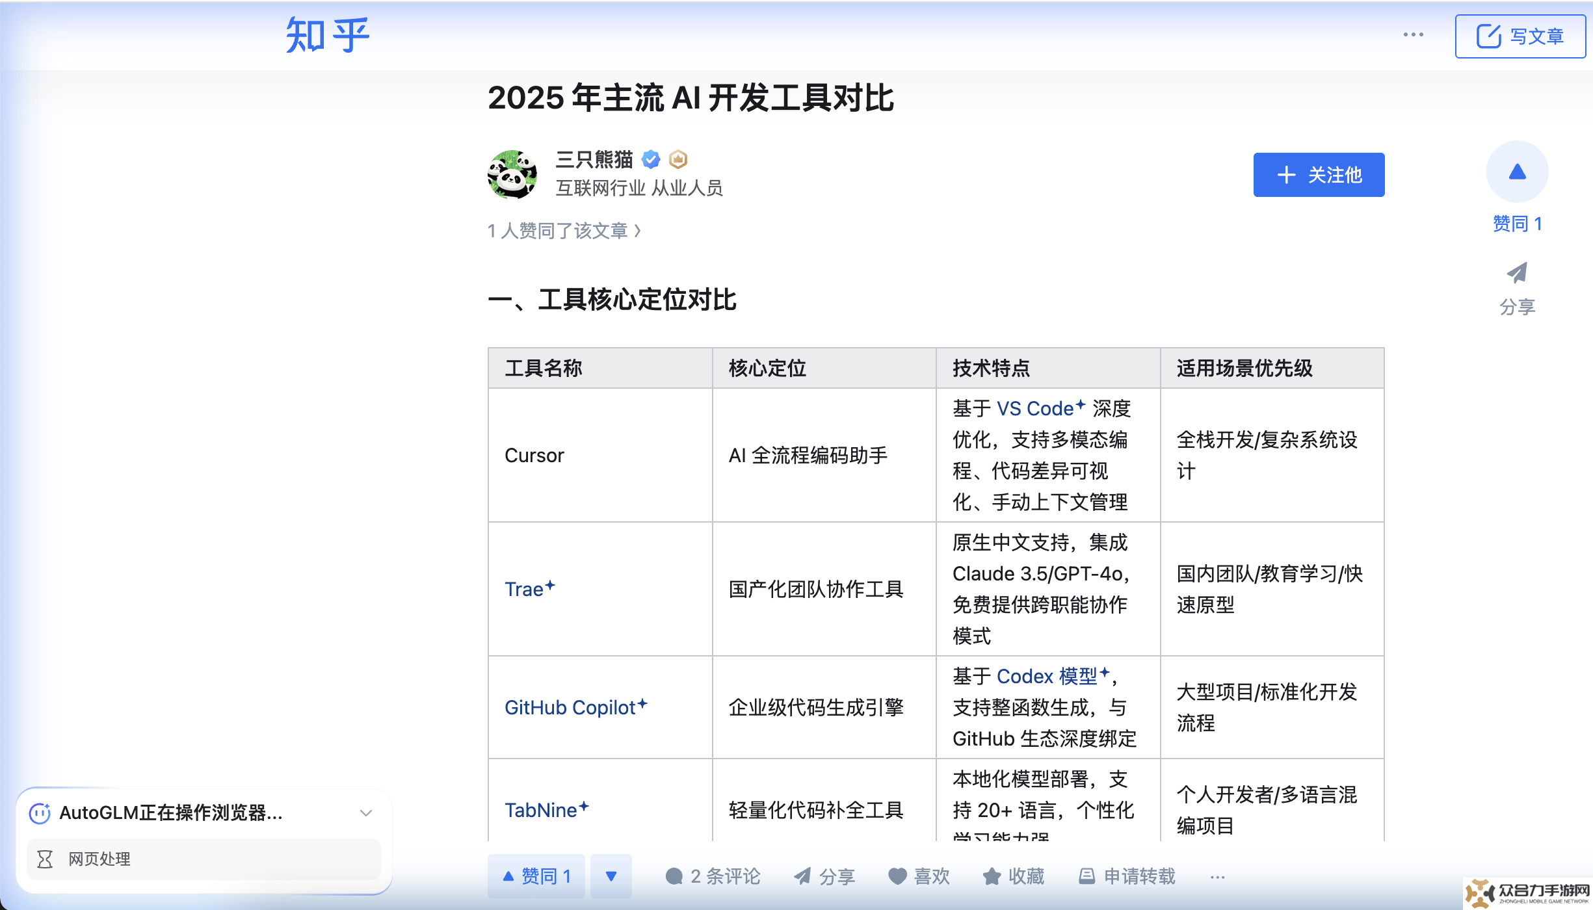
Task: Click bottom 赞同 1 upvote button
Action: (536, 876)
